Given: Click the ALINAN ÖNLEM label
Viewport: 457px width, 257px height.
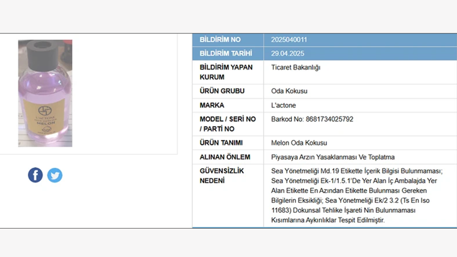Looking at the screenshot, I should click(x=225, y=157).
